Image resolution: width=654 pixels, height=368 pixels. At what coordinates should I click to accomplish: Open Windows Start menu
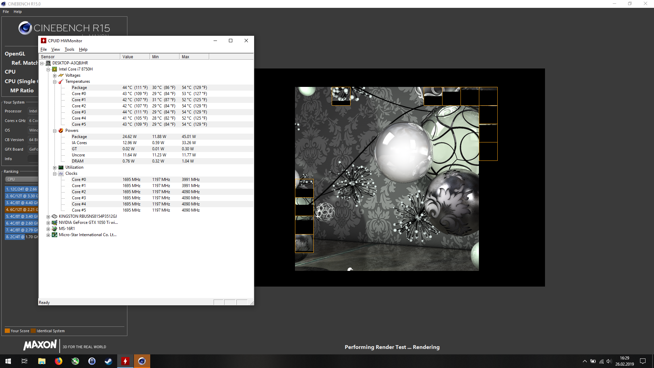click(8, 361)
